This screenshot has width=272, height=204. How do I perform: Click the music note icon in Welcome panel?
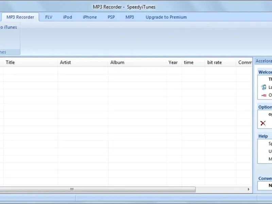(x=263, y=87)
